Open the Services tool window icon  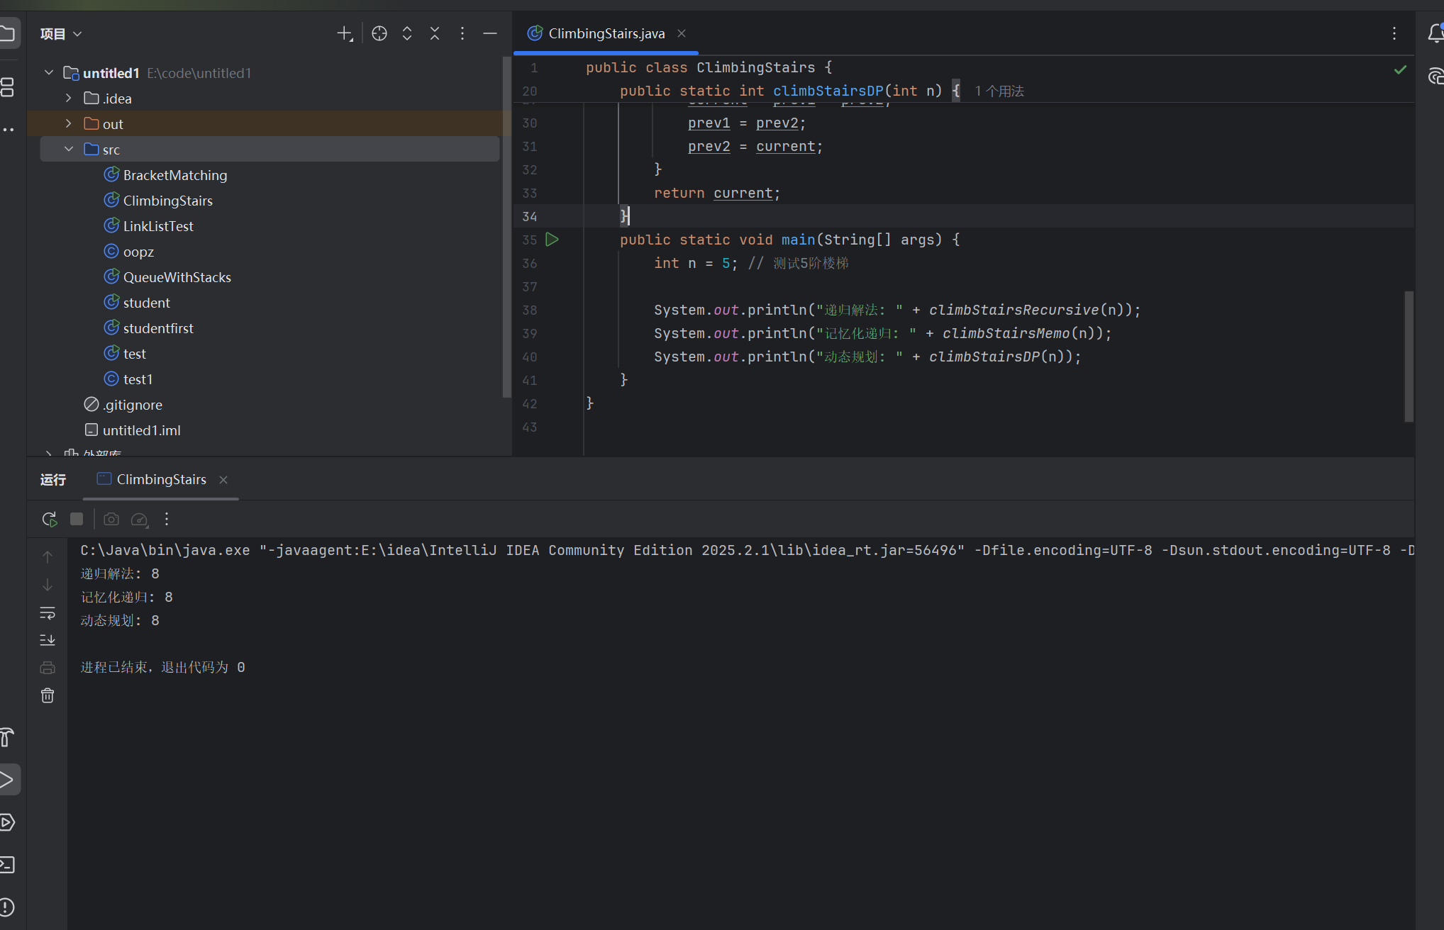click(7, 822)
